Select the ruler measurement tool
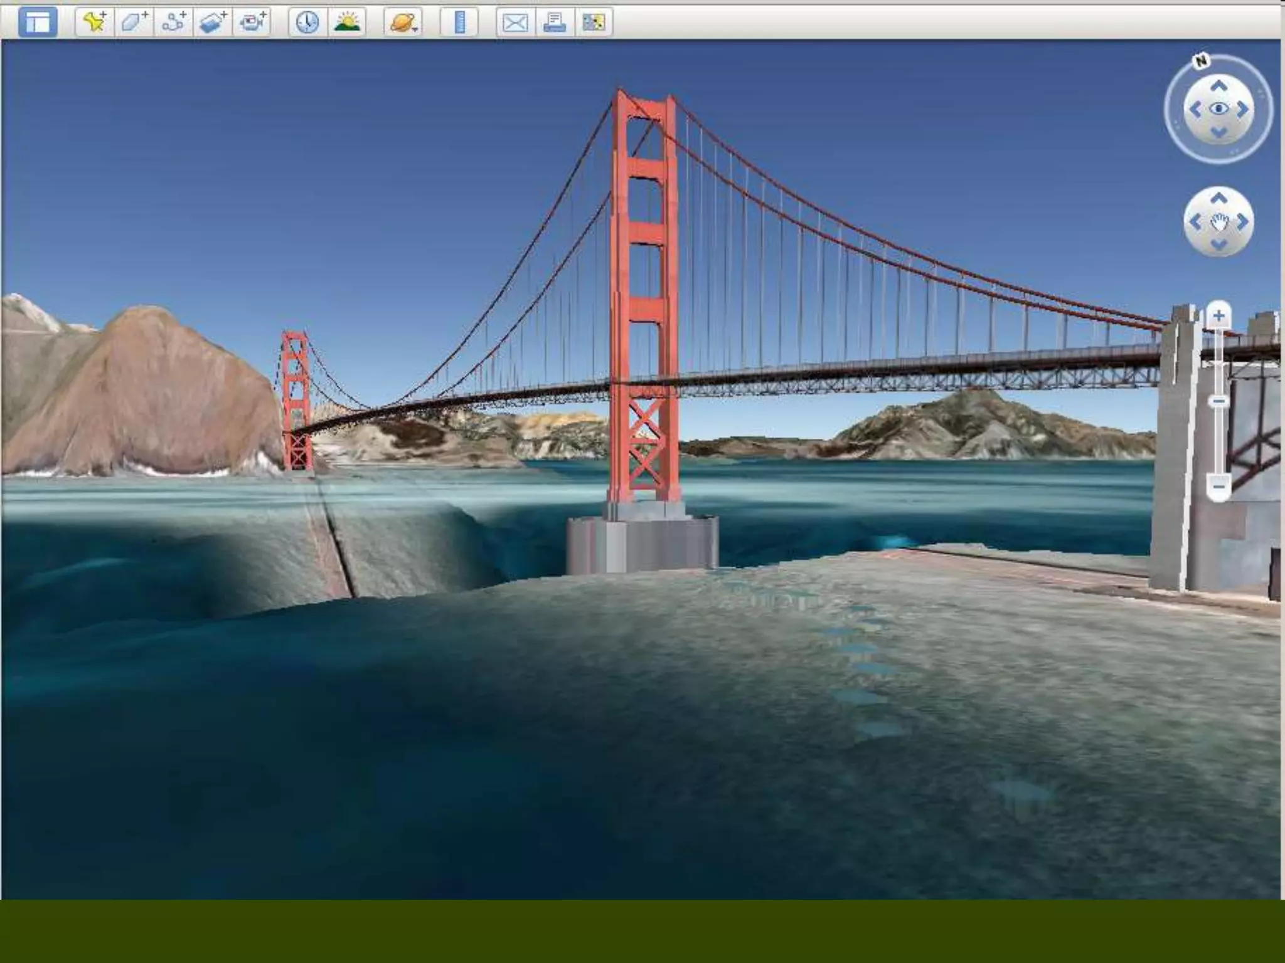This screenshot has height=963, width=1285. pos(459,23)
